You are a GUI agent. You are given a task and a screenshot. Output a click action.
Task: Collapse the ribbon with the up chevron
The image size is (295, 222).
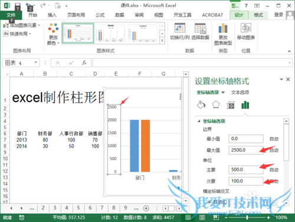(289, 51)
